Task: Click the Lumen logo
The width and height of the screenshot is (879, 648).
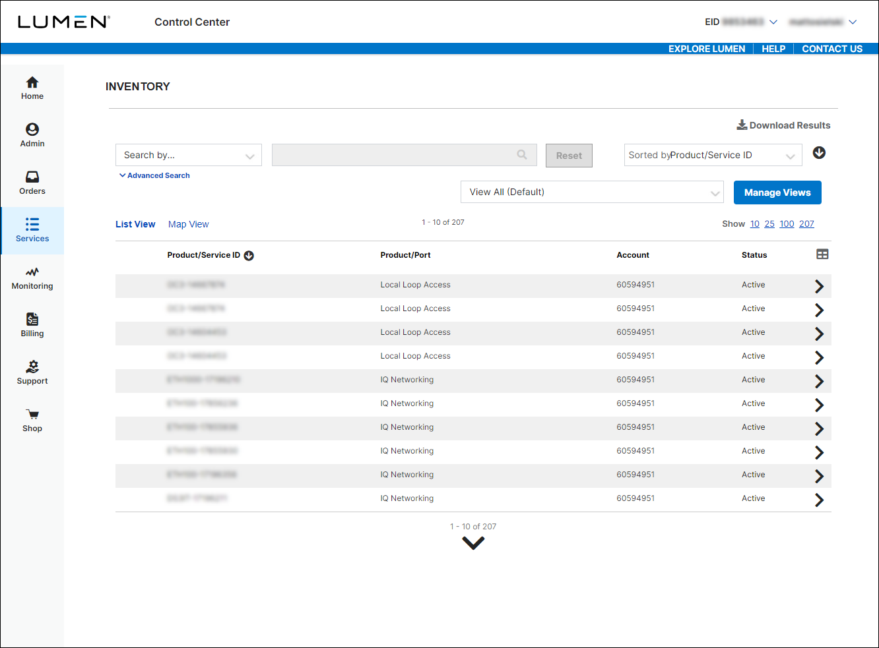Action: click(63, 22)
